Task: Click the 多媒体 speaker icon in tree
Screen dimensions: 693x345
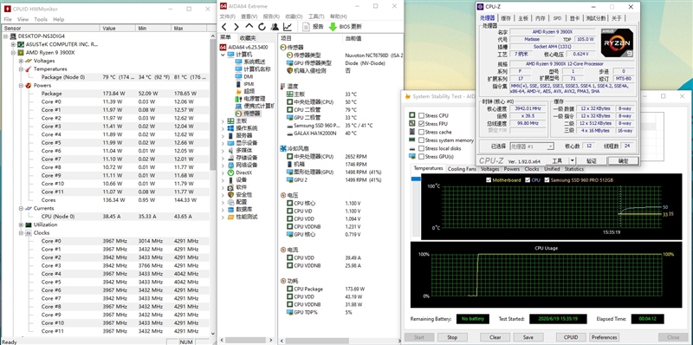Action: coord(230,150)
